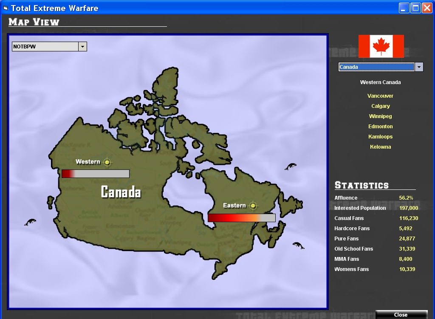Choose Winnipeg in the Western Canada list
Viewport: 435px width, 319px height.
click(x=380, y=116)
